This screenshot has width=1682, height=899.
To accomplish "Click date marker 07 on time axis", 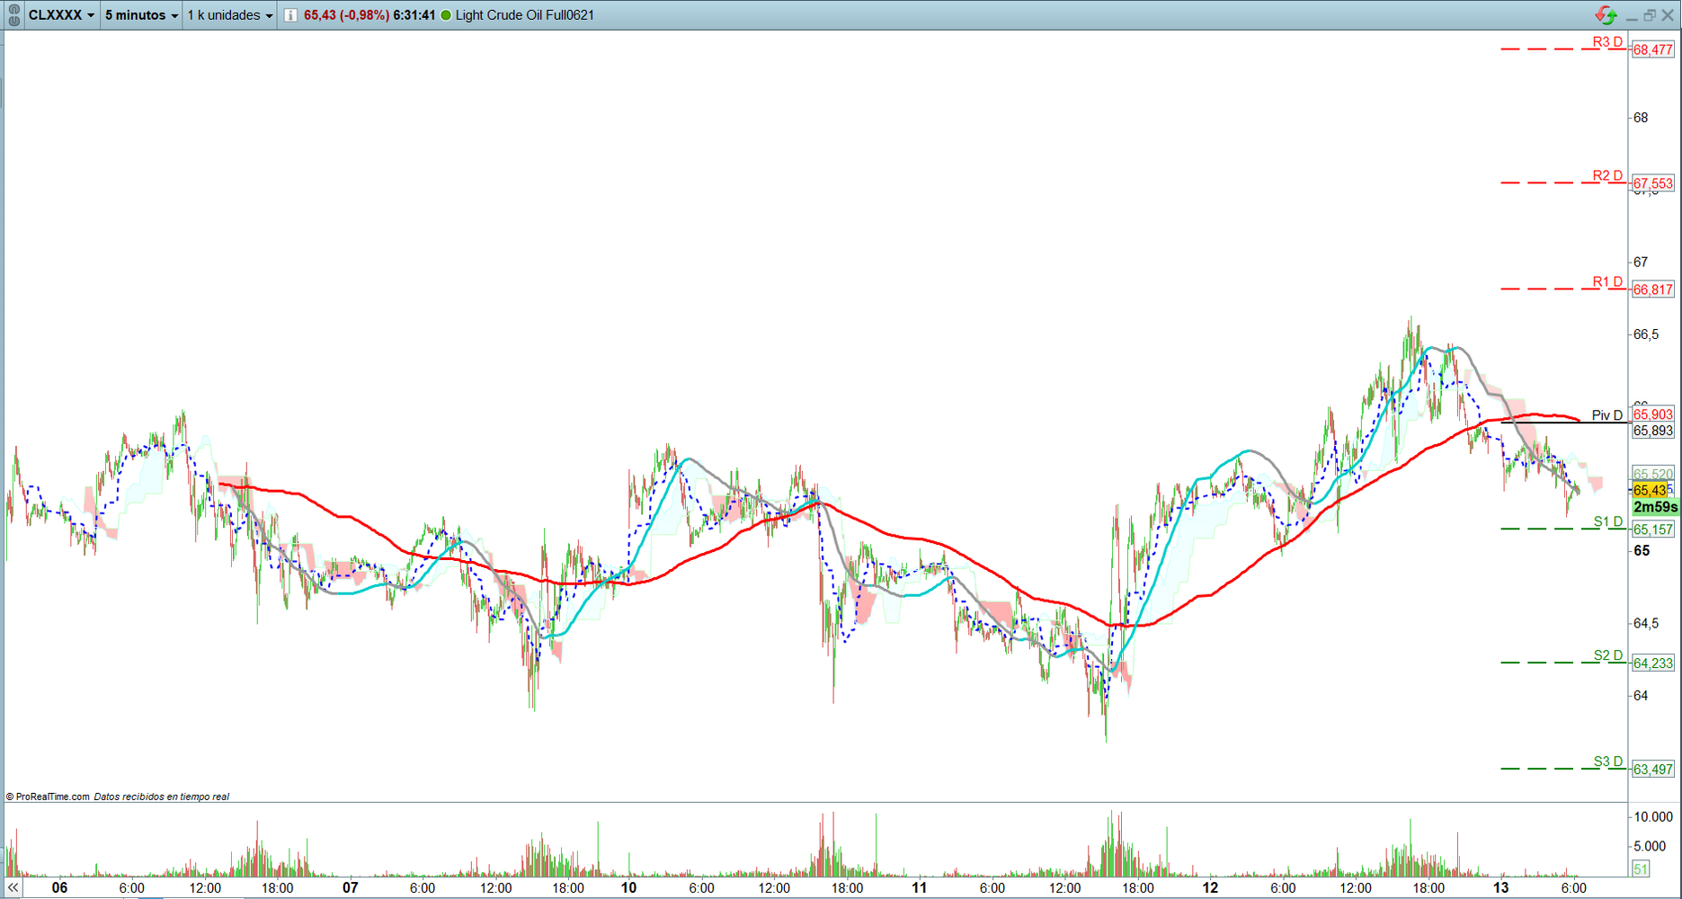I will (x=350, y=887).
